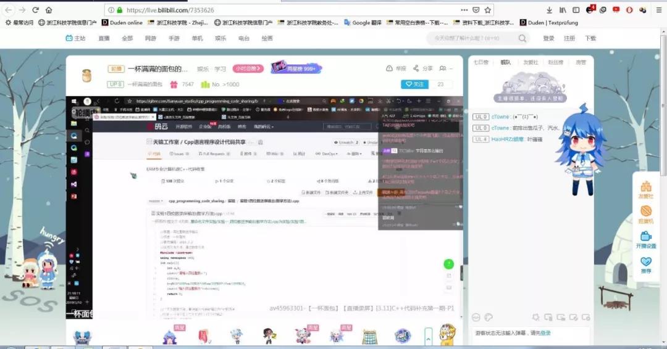Open 友爱社 icon in right sidebar
Screen dimensions: 667x349
point(646,187)
